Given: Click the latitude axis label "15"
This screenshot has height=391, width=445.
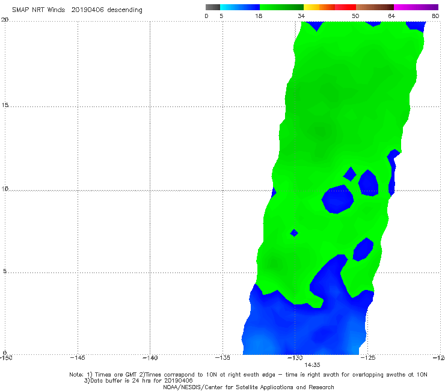Looking at the screenshot, I should pyautogui.click(x=5, y=105).
